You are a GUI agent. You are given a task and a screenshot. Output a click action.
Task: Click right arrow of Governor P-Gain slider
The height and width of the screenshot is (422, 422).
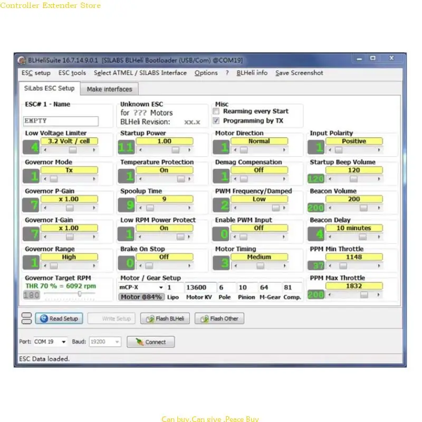[x=94, y=208]
